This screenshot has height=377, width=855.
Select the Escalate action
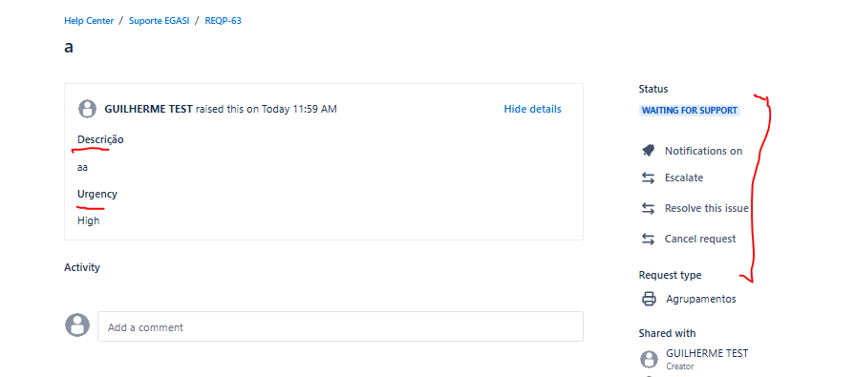684,178
